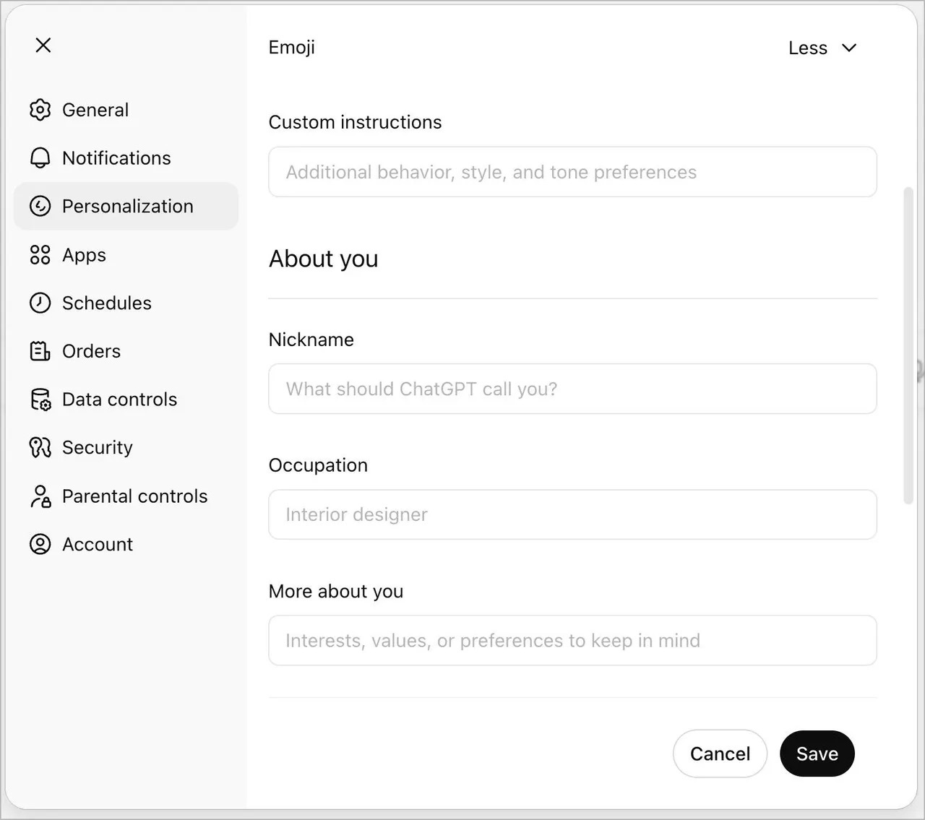
Task: Save your personalization changes
Action: click(x=817, y=754)
